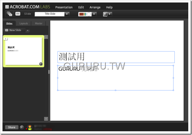The width and height of the screenshot is (192, 135).
Task: Click the subtitle box top-left resize handle
Action: (58, 65)
